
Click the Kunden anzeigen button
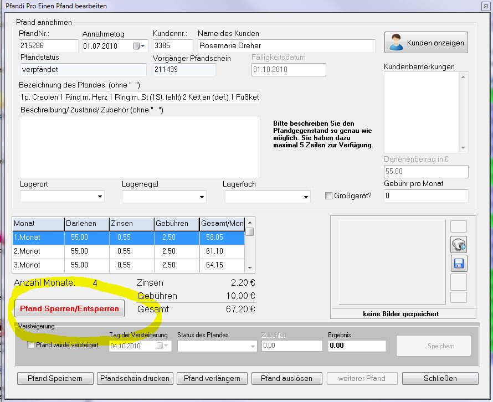tap(426, 43)
